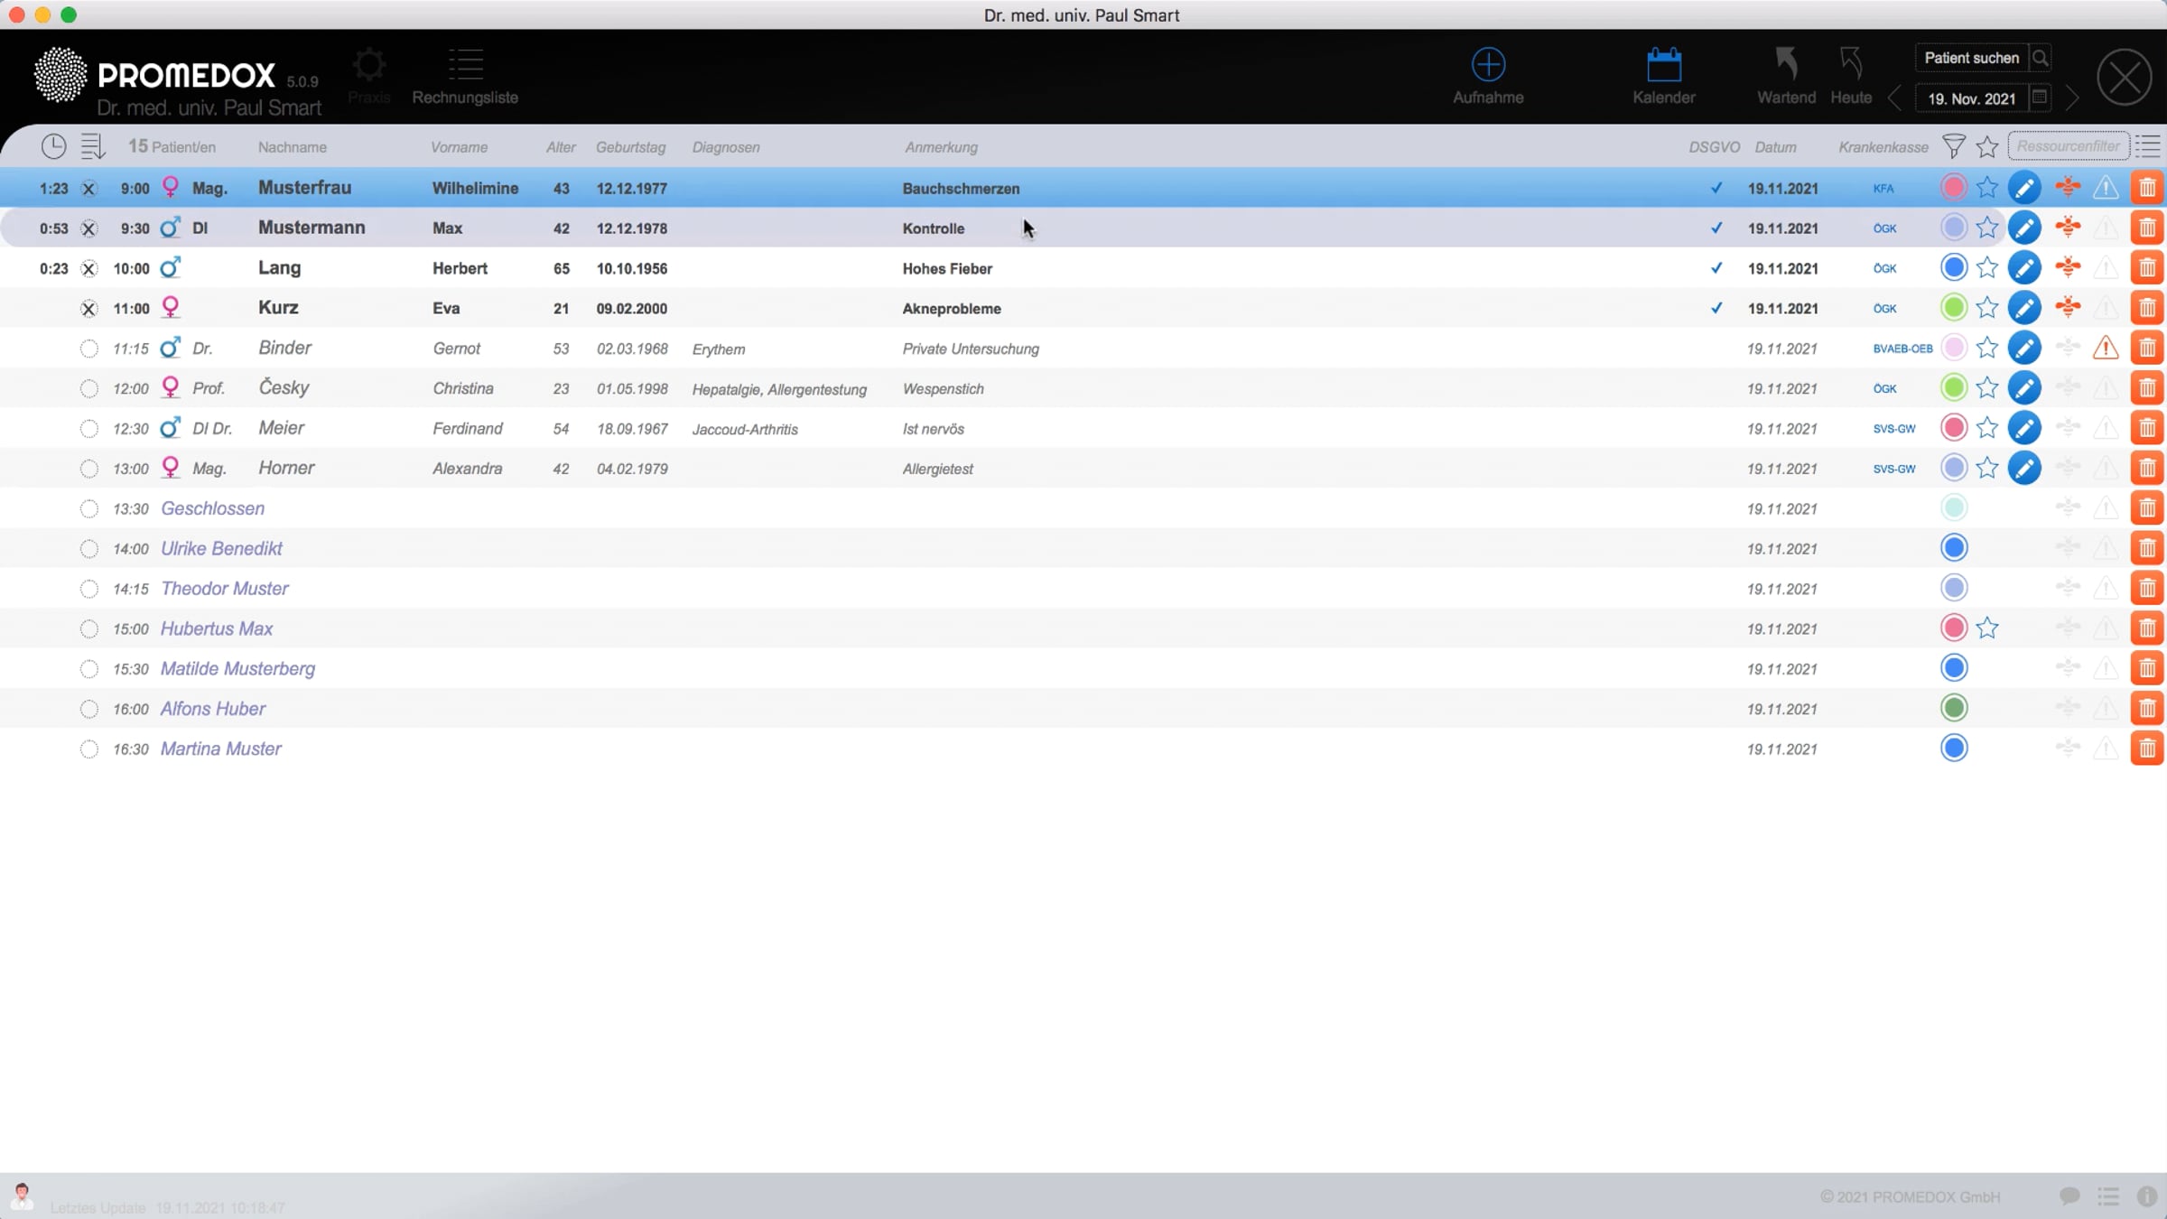Screen dimensions: 2167x1219
Task: Open the Alfons Huber appointment
Action: (x=213, y=709)
